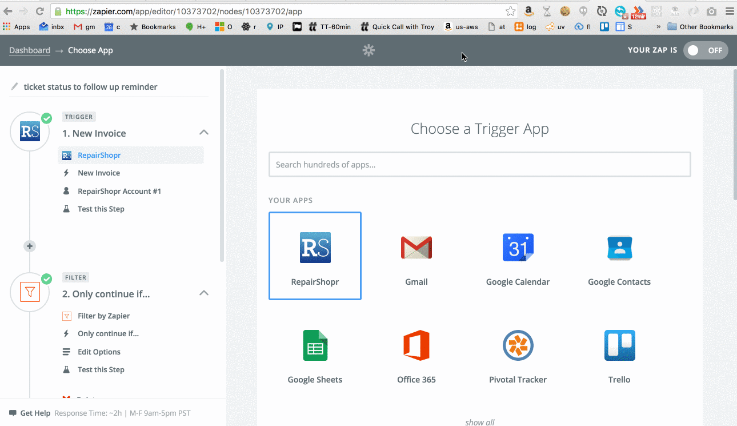
Task: Click the camera extension icon in the toolbar
Action: pos(711,11)
